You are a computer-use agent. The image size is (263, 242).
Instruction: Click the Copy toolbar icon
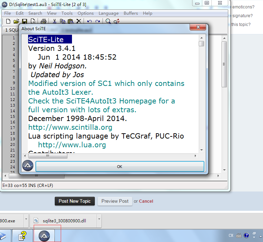pyautogui.click(x=63, y=21)
